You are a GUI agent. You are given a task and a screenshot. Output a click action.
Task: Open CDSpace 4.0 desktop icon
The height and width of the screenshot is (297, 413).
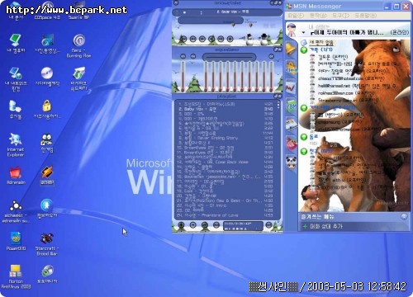[47, 11]
